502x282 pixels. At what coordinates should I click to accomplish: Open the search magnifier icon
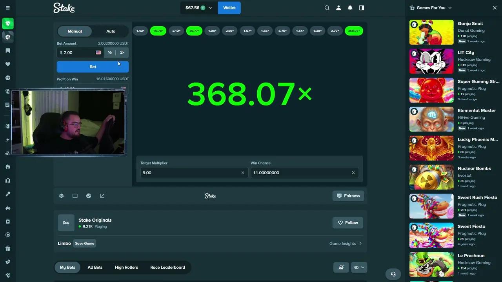point(327,8)
